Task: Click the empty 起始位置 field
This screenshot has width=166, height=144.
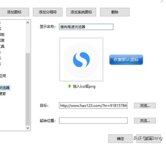Action: coord(93,120)
